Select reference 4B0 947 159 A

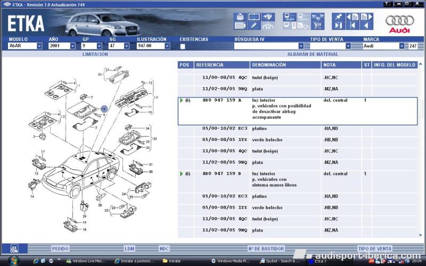[x=222, y=100]
